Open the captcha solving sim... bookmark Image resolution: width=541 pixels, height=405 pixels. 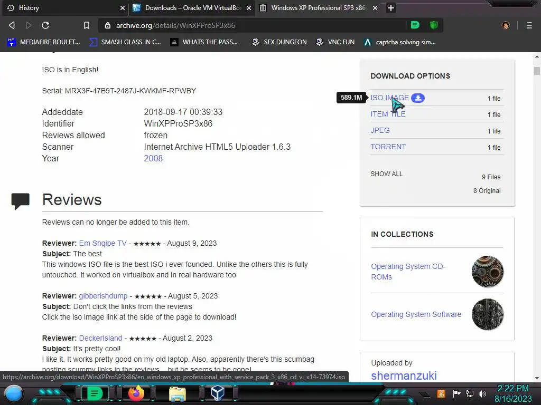coord(400,42)
